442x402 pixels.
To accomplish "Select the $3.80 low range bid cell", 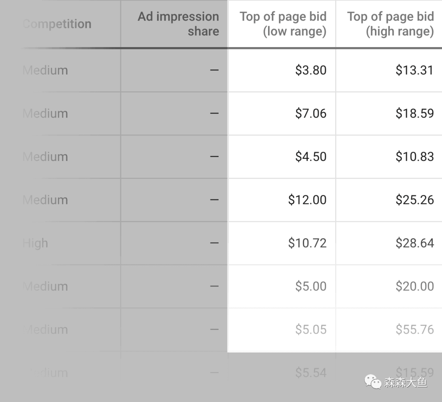I will point(311,70).
